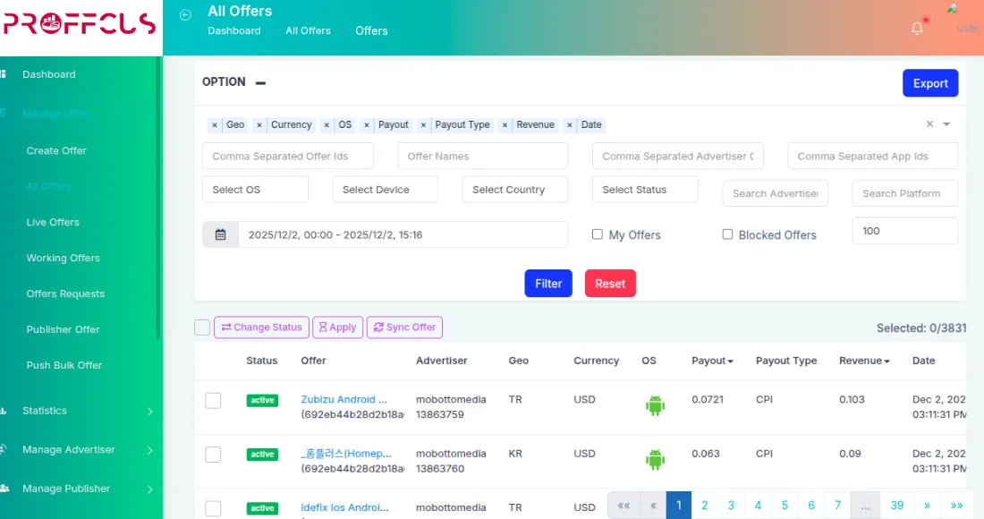Image resolution: width=984 pixels, height=519 pixels.
Task: Open the Select Country dropdown
Action: [x=514, y=190]
